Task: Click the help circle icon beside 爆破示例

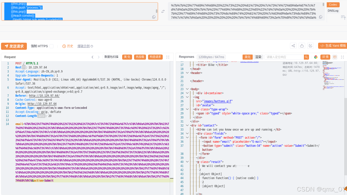Action: pyautogui.click(x=92, y=46)
